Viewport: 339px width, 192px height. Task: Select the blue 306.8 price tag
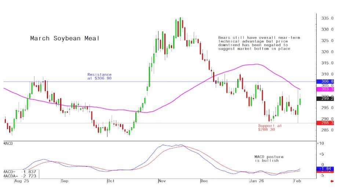[x=327, y=81]
